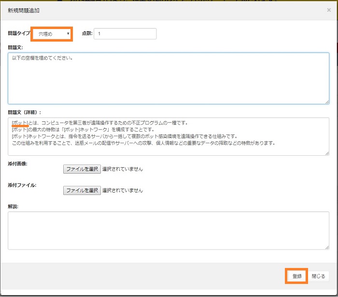
Task: Click the 解説 label
Action: [13, 207]
